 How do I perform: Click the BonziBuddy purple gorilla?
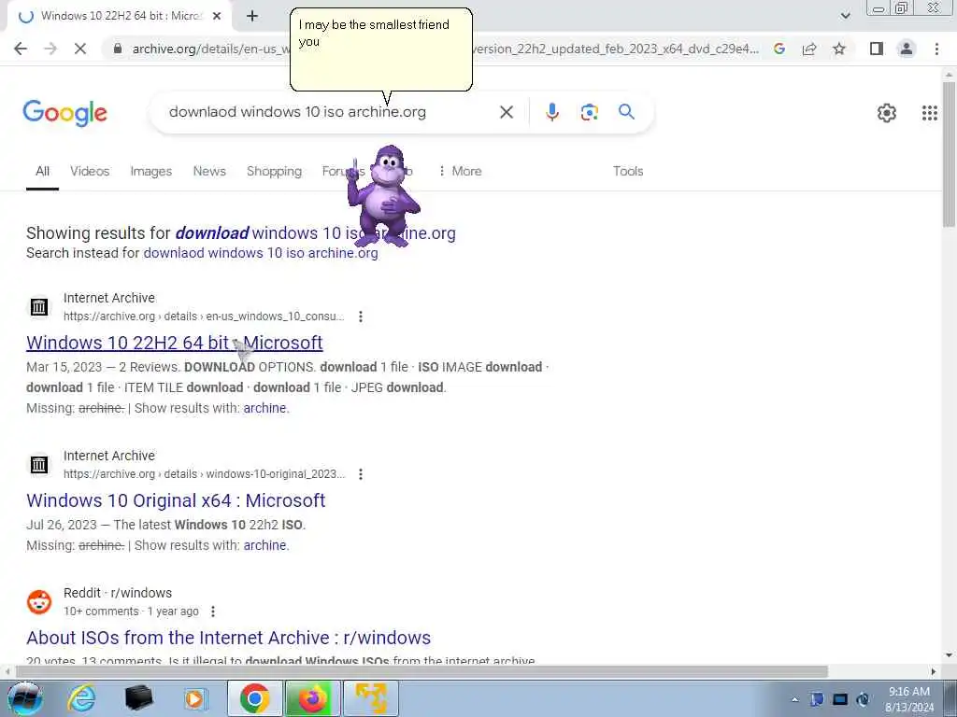[x=384, y=196]
